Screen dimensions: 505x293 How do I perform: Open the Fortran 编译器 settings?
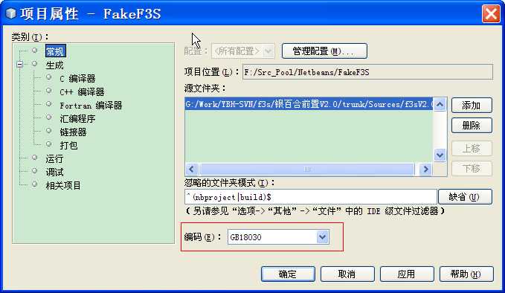pos(91,106)
